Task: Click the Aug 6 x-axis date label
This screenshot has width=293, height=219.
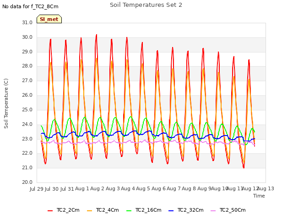Action: tap(158, 189)
